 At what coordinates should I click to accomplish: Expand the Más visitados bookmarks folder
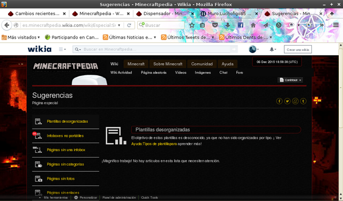(x=21, y=38)
